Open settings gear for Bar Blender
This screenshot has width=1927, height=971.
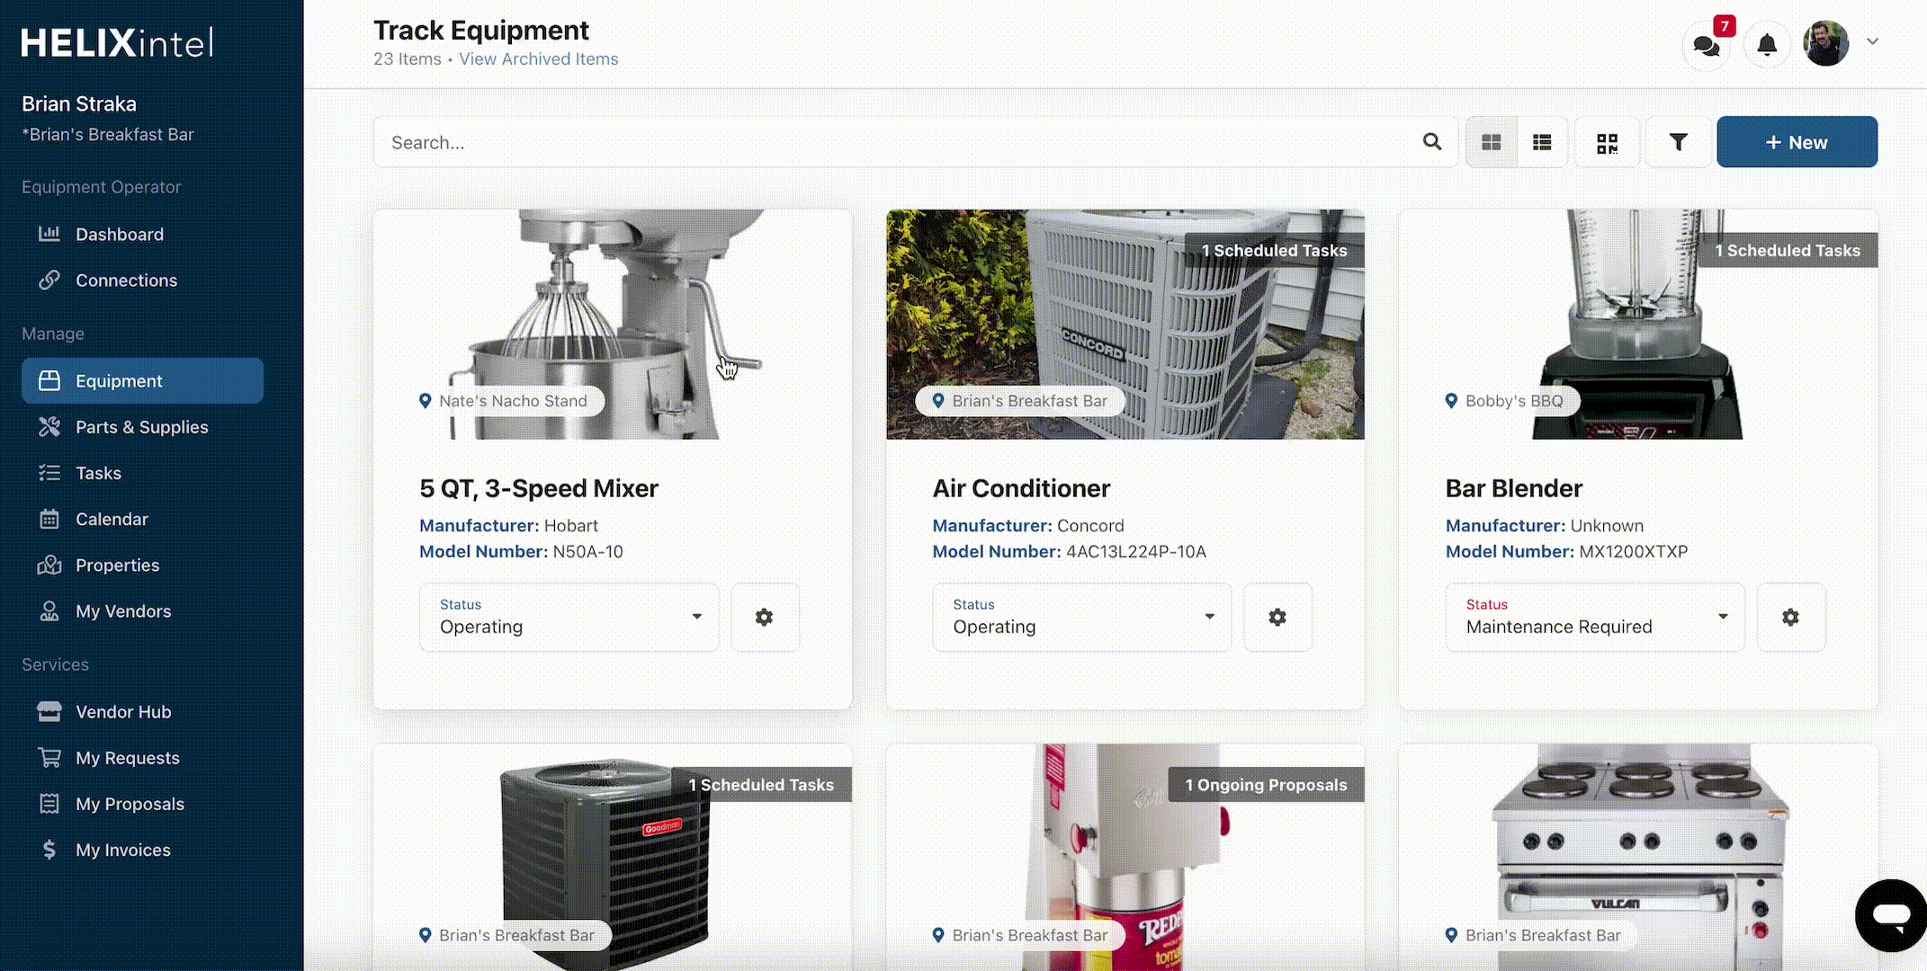pyautogui.click(x=1791, y=617)
